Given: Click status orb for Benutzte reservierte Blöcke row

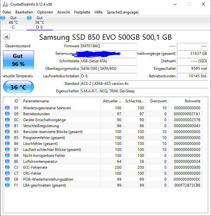Looking at the screenshot, I should pos(7,131).
